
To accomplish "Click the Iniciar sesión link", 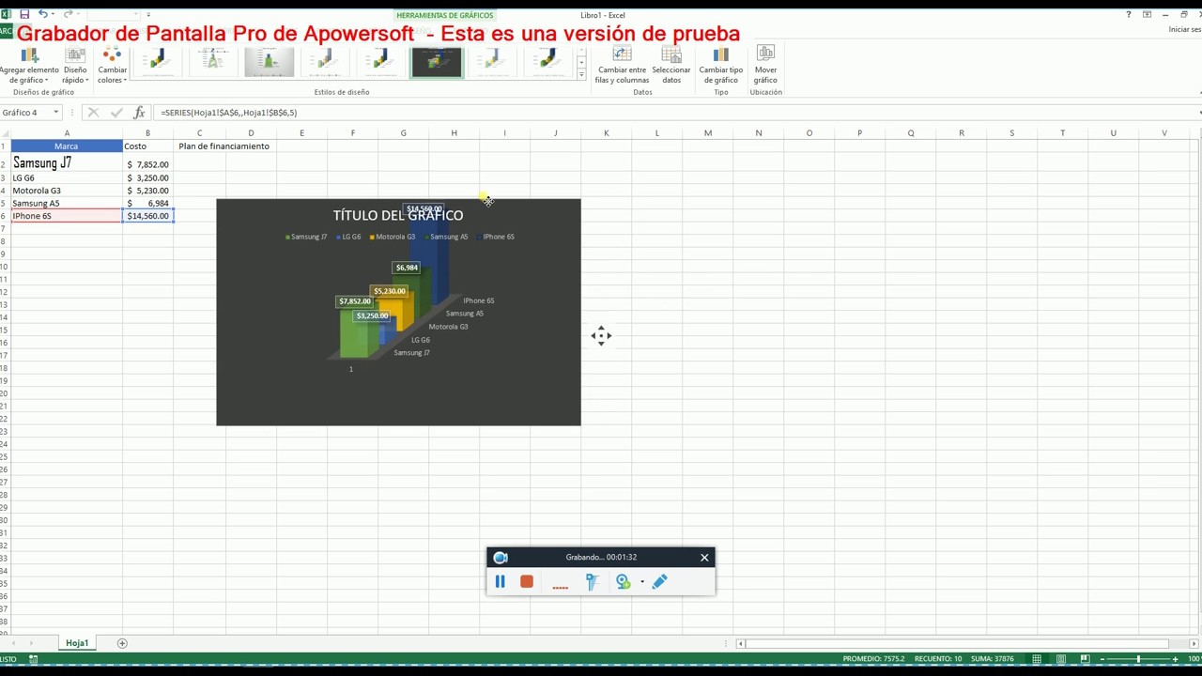I will click(1185, 29).
